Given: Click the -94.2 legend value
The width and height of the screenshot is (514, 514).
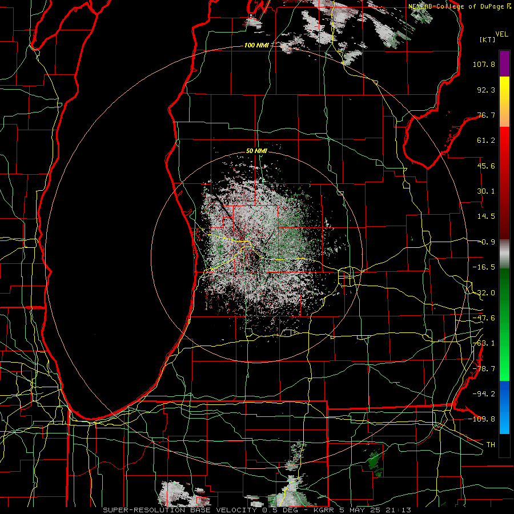Looking at the screenshot, I should click(484, 394).
